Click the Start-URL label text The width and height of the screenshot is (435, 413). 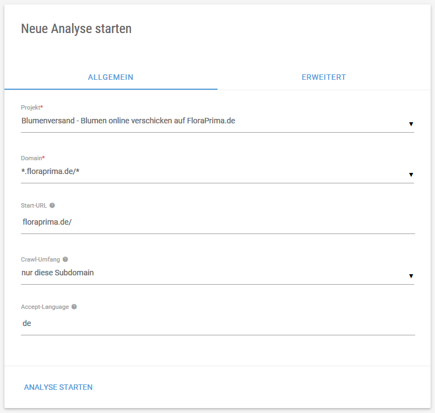click(x=34, y=205)
